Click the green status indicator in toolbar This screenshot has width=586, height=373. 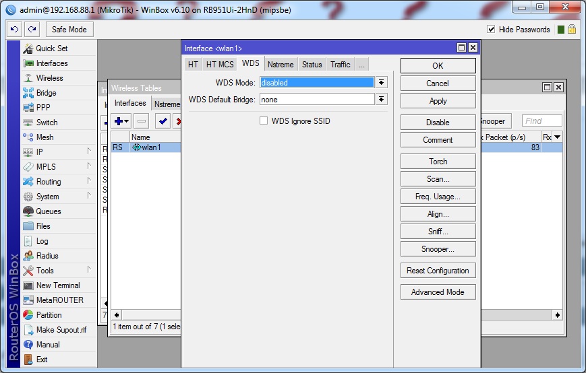pyautogui.click(x=560, y=30)
